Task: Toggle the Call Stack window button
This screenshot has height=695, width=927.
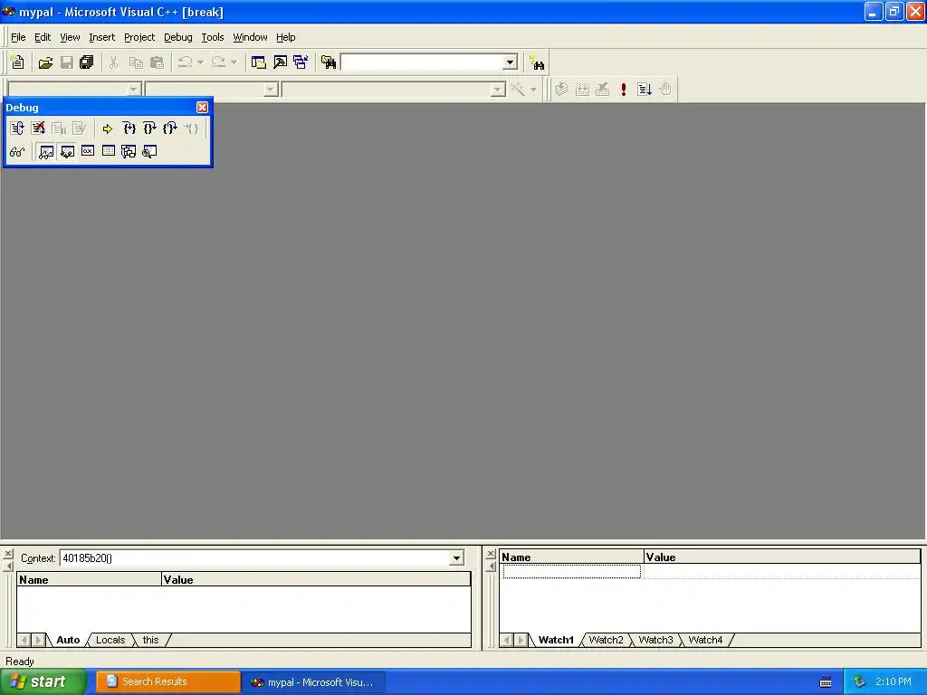Action: pyautogui.click(x=129, y=152)
